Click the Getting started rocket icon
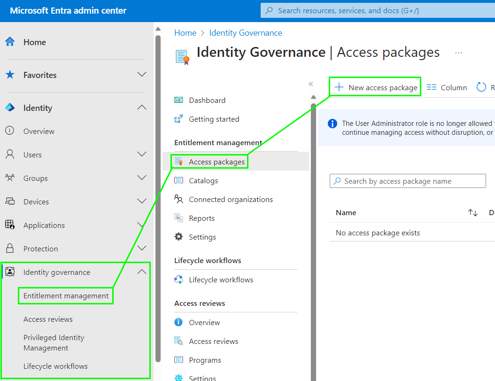Screen dimensions: 495x381 [x=178, y=119]
